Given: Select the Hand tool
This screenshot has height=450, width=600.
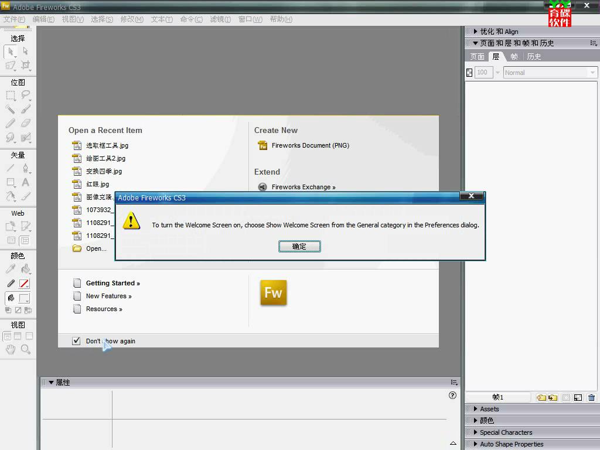Looking at the screenshot, I should [x=11, y=349].
